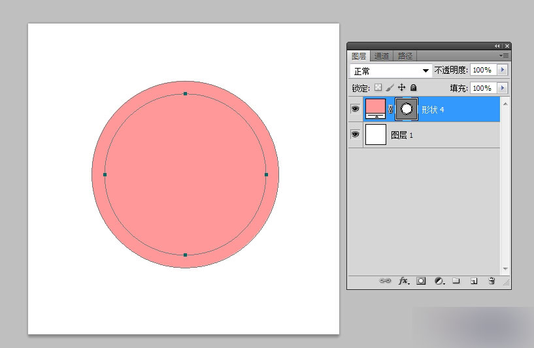Open the layer style fx menu
The width and height of the screenshot is (534, 348).
tap(404, 281)
